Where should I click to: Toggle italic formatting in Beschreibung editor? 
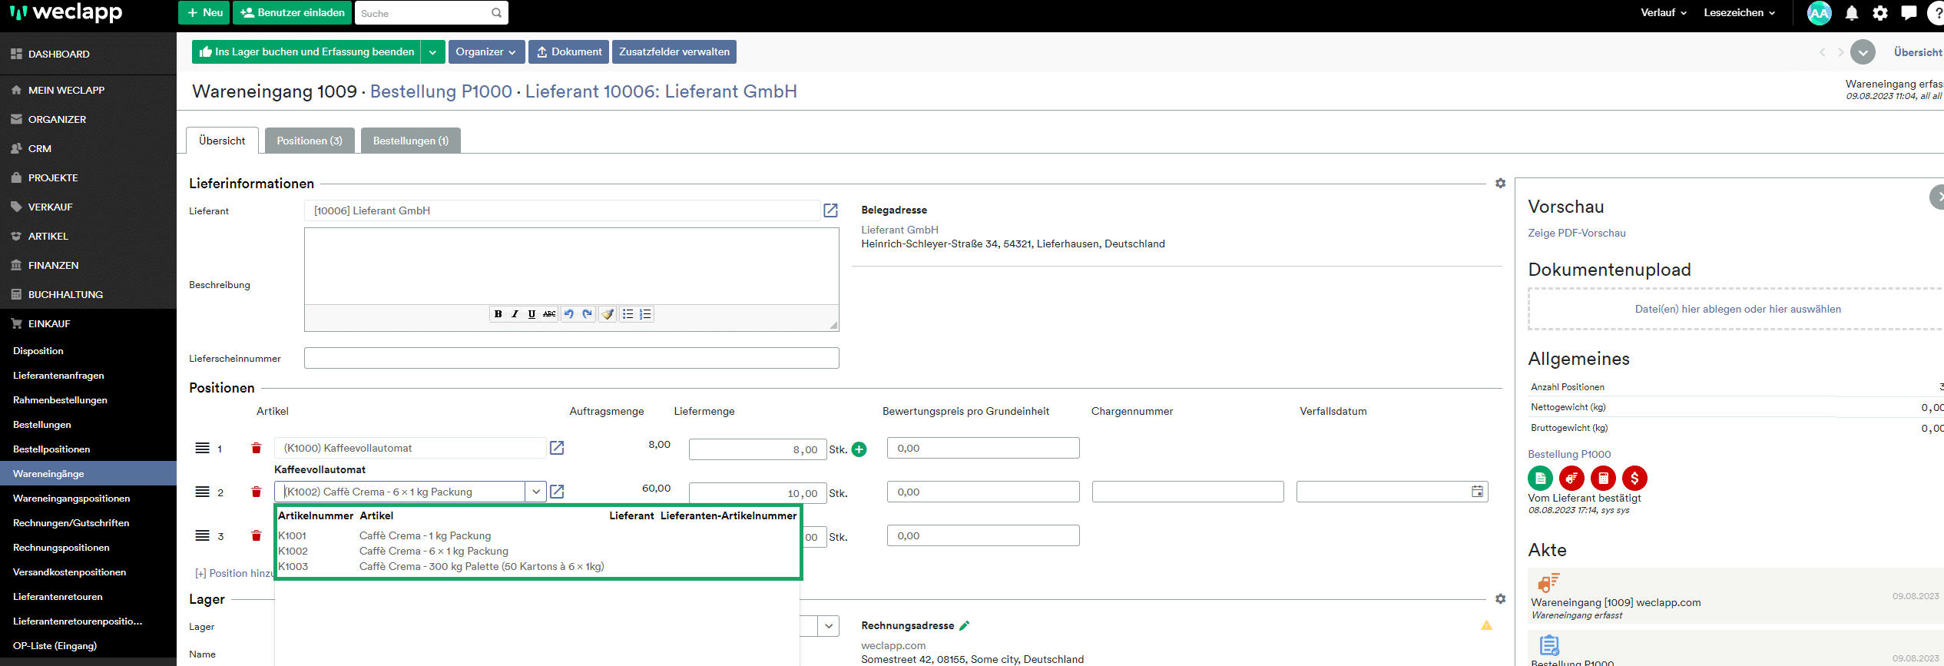515,314
